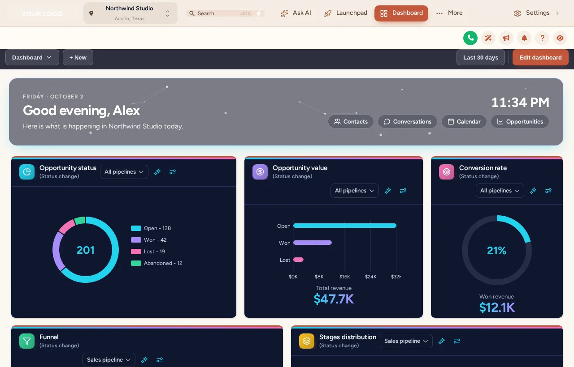Click the Opportunity status pie chart icon
The width and height of the screenshot is (574, 367).
27,172
